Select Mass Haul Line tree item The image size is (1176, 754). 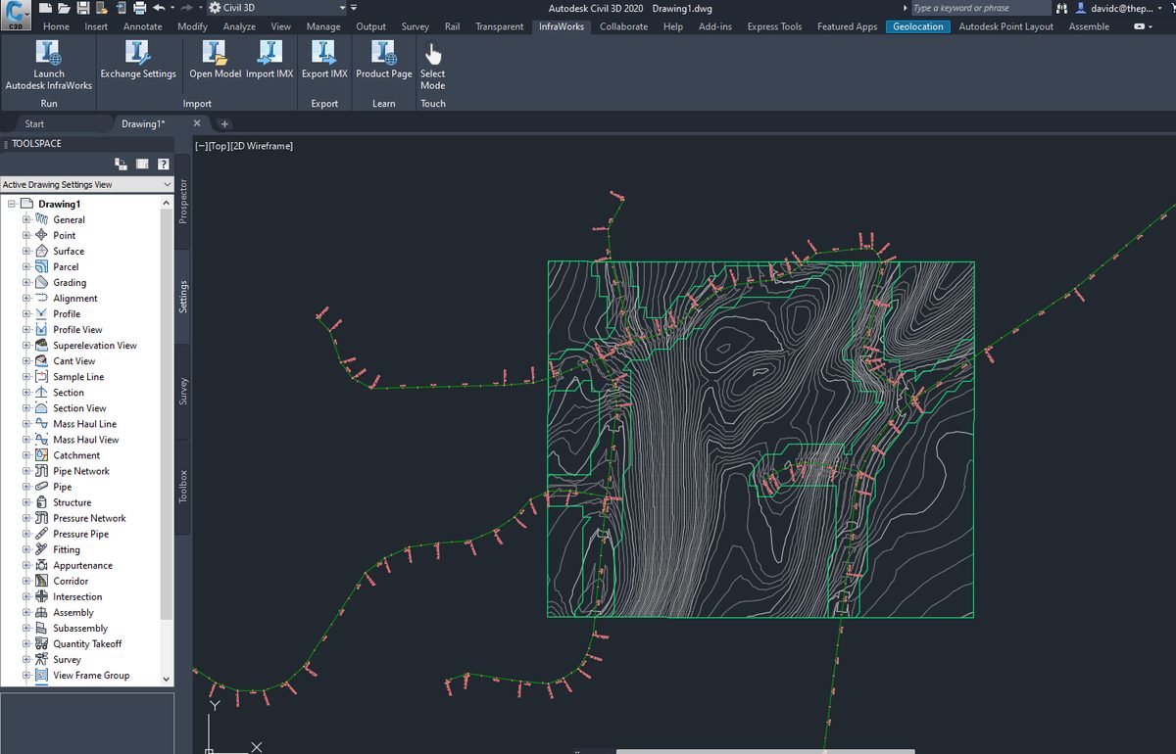84,424
